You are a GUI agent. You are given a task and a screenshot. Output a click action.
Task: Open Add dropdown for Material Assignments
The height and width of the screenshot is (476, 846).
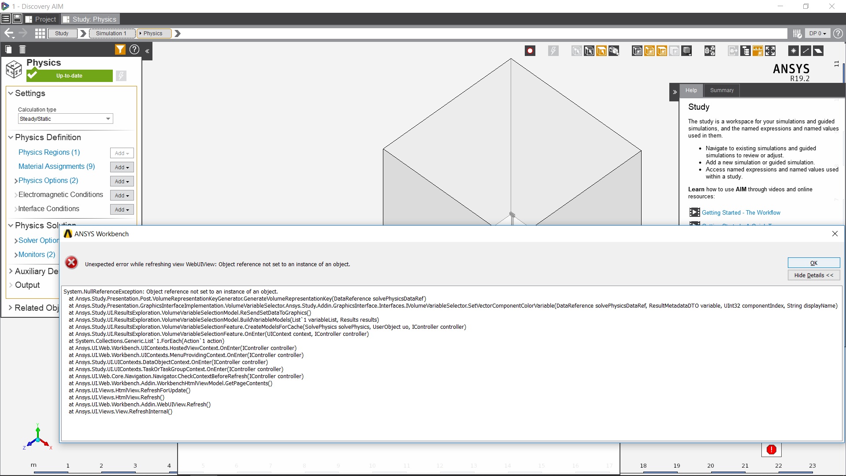click(122, 167)
